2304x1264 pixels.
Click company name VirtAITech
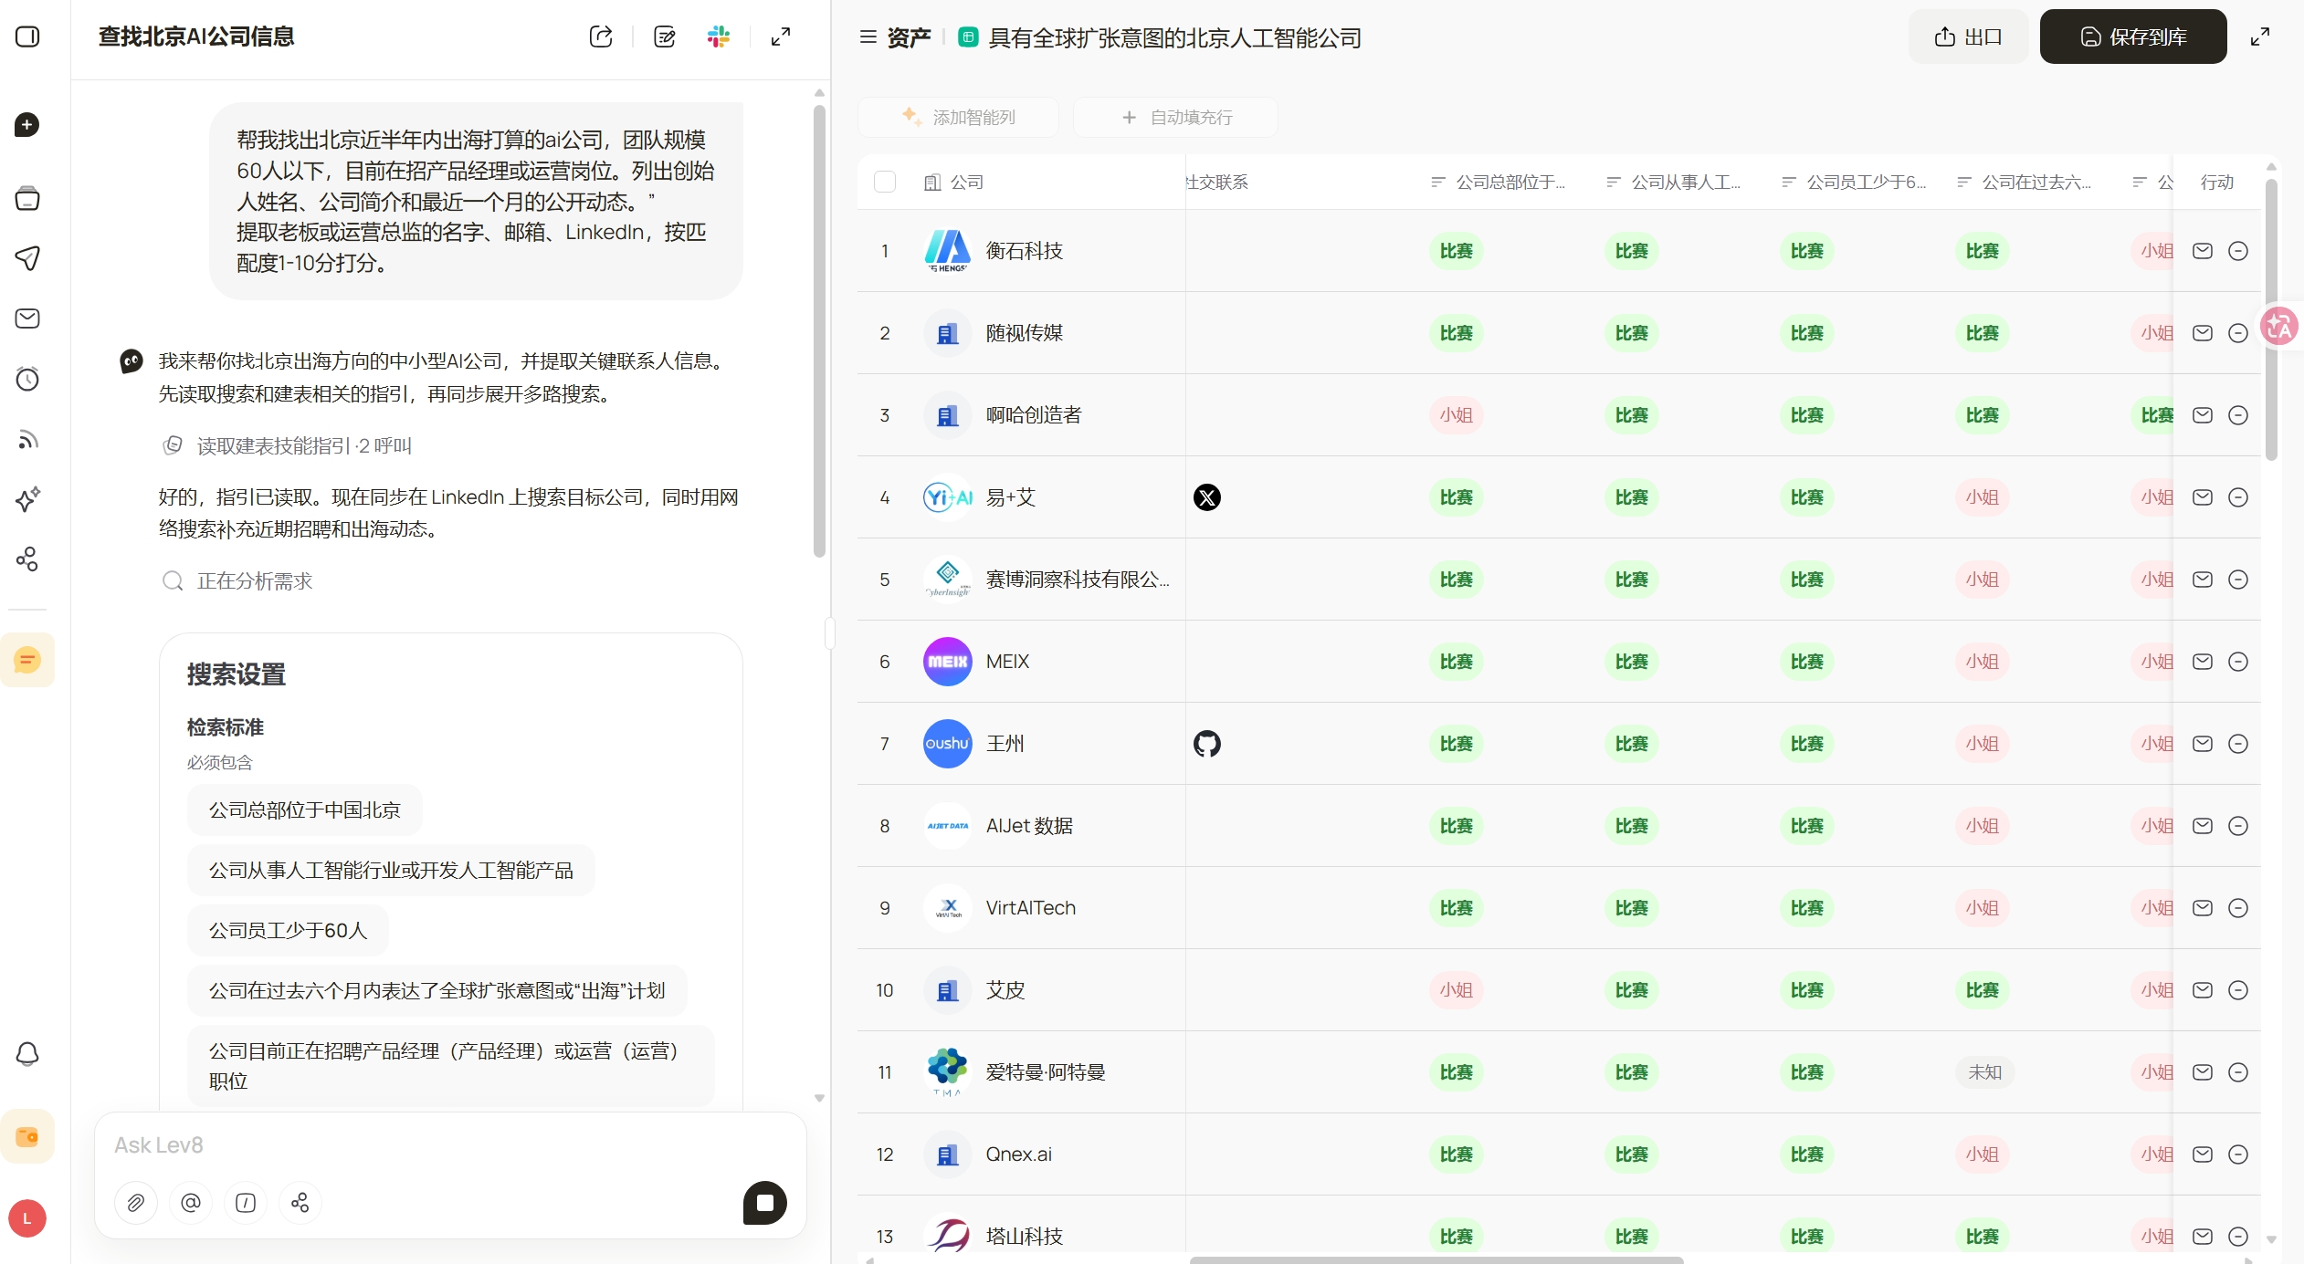point(1030,908)
